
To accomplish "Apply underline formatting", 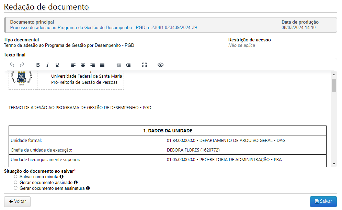I will click(x=57, y=65).
